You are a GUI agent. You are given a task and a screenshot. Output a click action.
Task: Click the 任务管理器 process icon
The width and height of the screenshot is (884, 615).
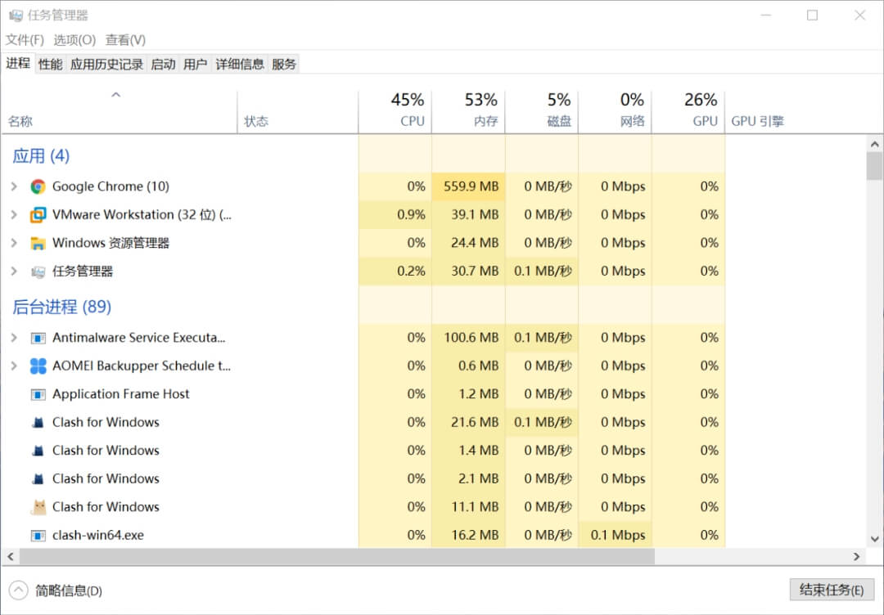[x=38, y=272]
